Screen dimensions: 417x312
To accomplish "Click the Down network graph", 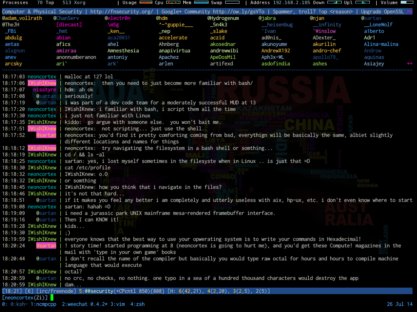I will (x=334, y=2).
